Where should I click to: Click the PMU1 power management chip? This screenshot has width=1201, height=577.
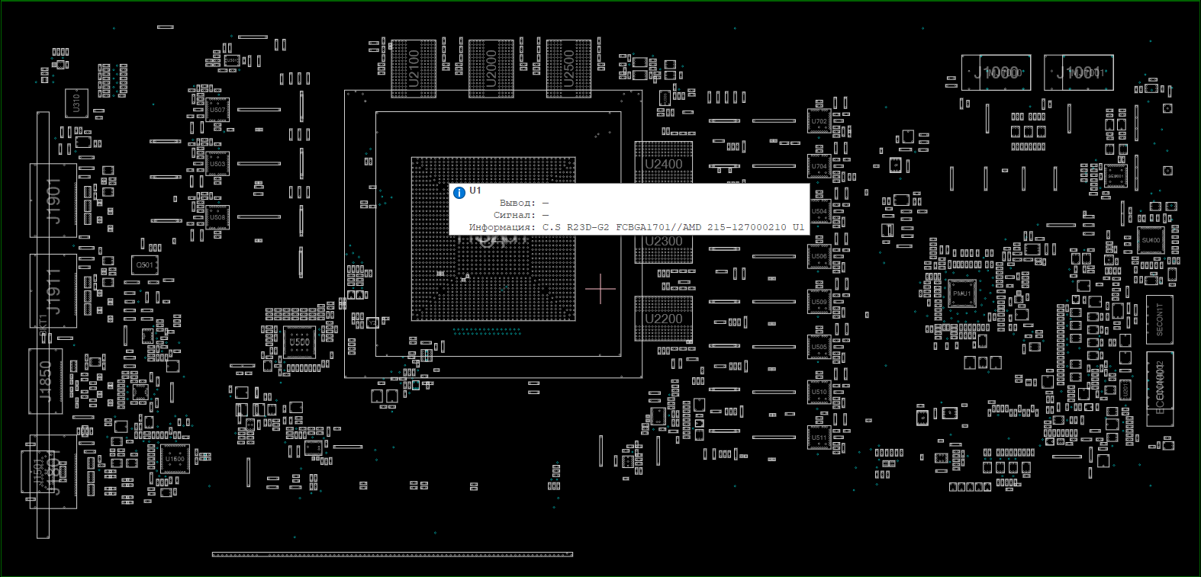click(x=961, y=293)
